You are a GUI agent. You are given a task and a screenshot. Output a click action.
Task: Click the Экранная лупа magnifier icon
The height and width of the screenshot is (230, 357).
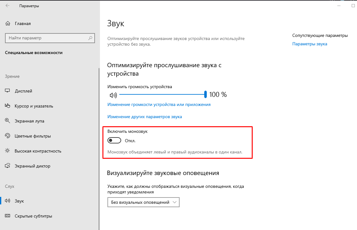tap(8, 121)
